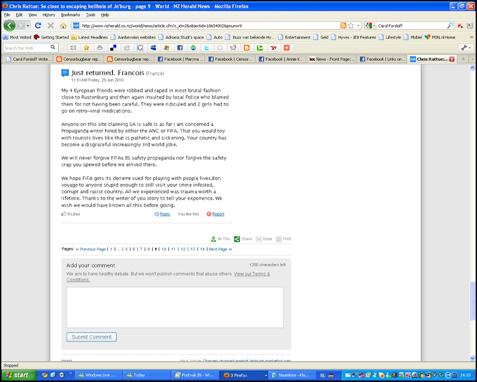The image size is (477, 382).
Task: Click the Facebook toolbar icon
Action: coord(180,48)
